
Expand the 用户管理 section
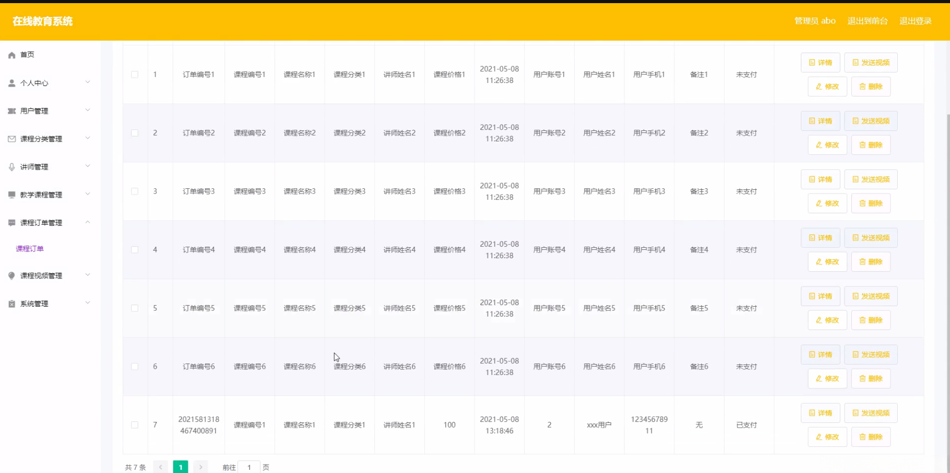[87, 110]
